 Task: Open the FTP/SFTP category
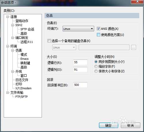pyautogui.click(x=22, y=97)
